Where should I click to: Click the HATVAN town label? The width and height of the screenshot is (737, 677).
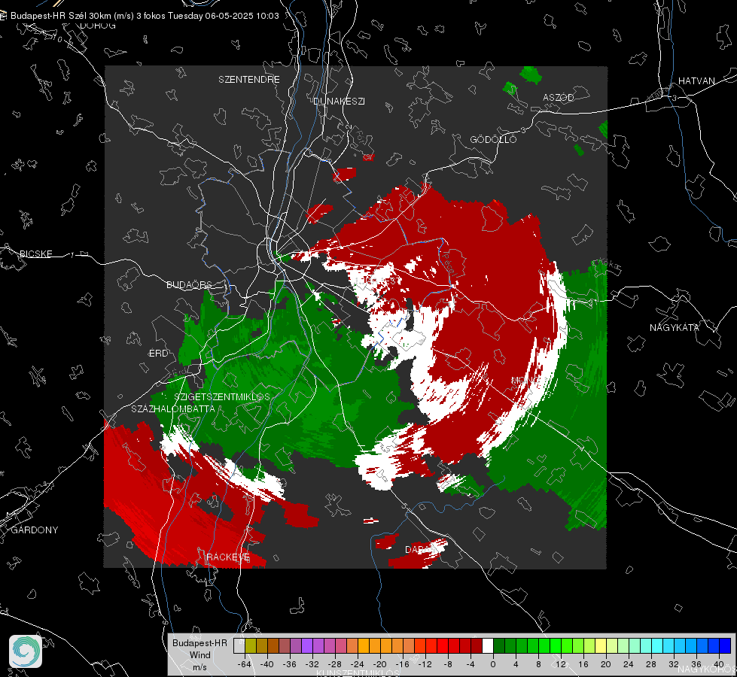696,81
